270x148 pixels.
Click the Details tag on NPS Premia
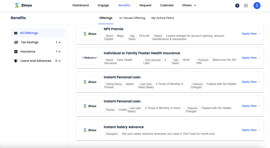[x=158, y=36]
